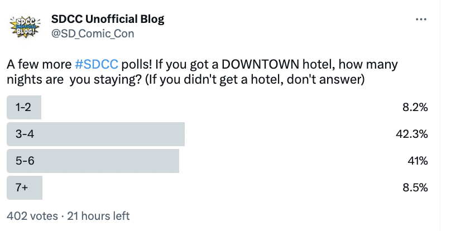451x231 pixels.
Task: Click the word DOWNTOWN in the tweet
Action: click(260, 64)
